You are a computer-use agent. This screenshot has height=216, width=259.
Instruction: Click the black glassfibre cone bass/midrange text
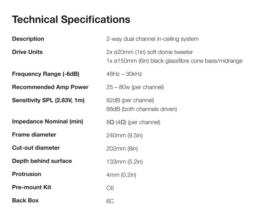pos(174,61)
